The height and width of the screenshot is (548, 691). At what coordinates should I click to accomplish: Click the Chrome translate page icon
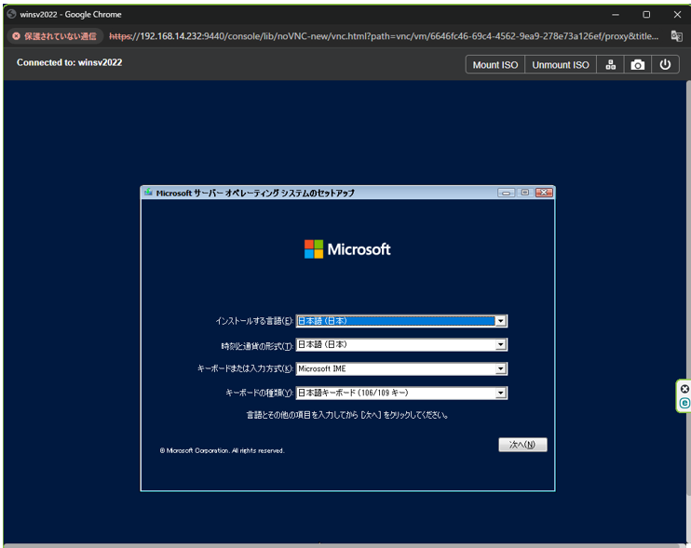click(676, 36)
